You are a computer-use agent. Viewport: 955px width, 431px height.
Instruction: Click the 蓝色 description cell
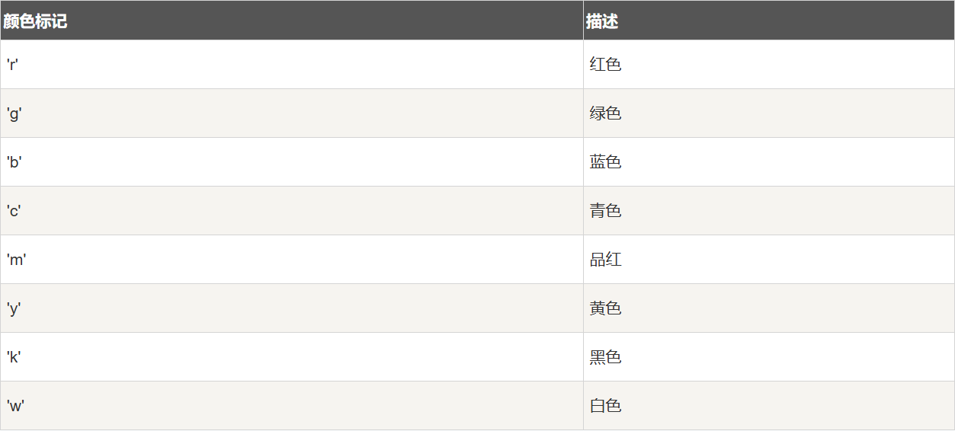[x=606, y=162]
